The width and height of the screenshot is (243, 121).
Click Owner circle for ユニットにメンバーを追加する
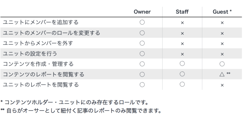[x=142, y=22]
